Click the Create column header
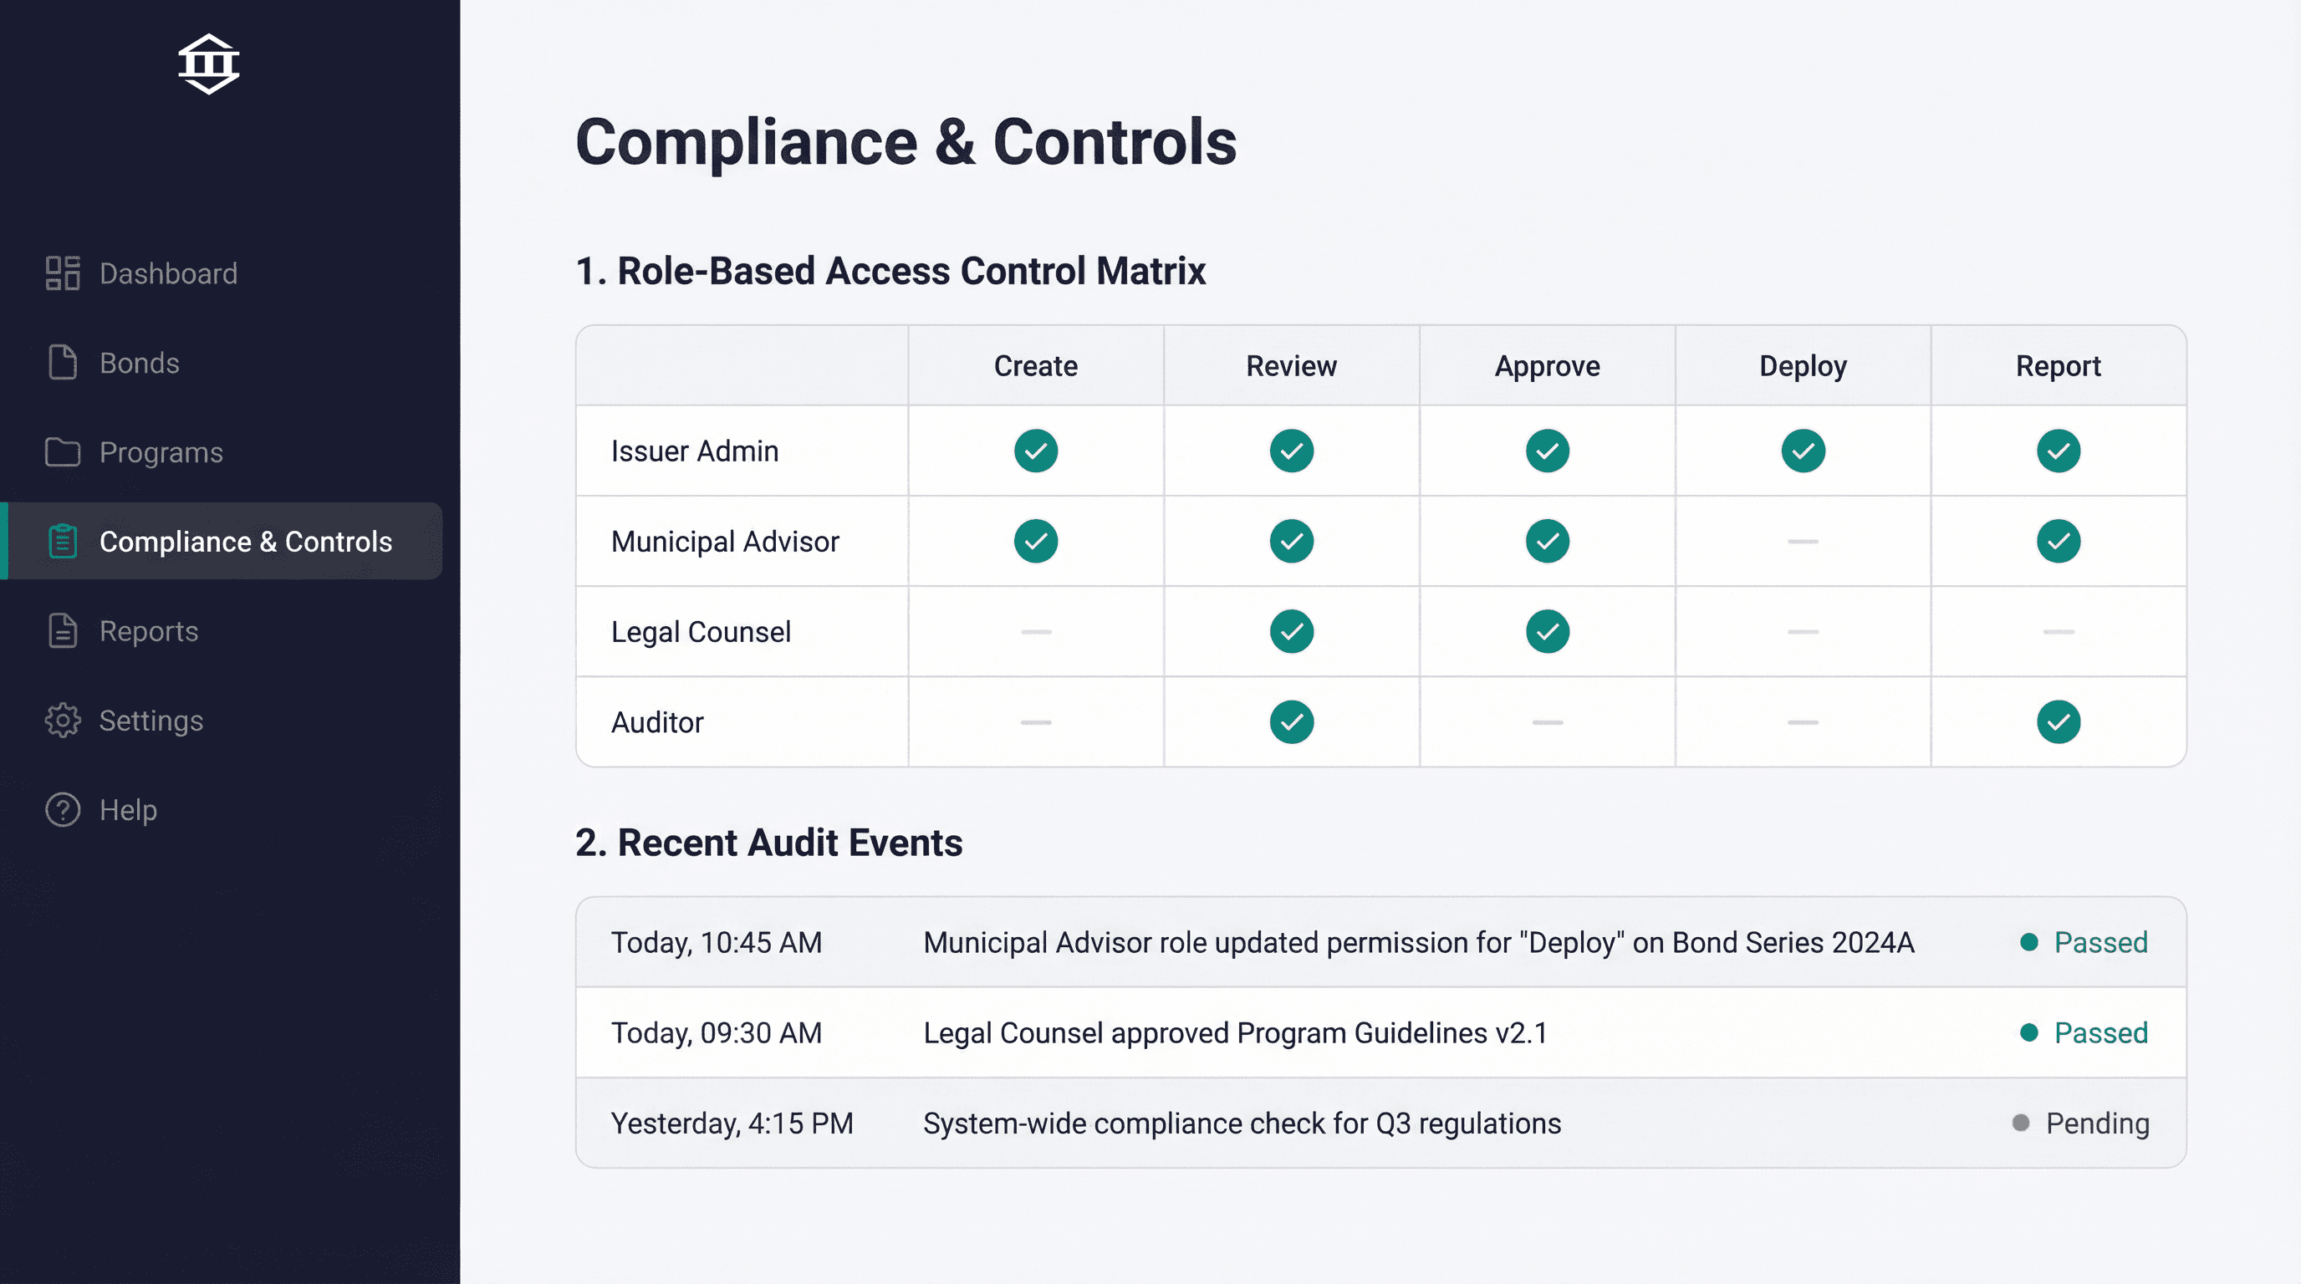The width and height of the screenshot is (2301, 1284). [x=1036, y=366]
